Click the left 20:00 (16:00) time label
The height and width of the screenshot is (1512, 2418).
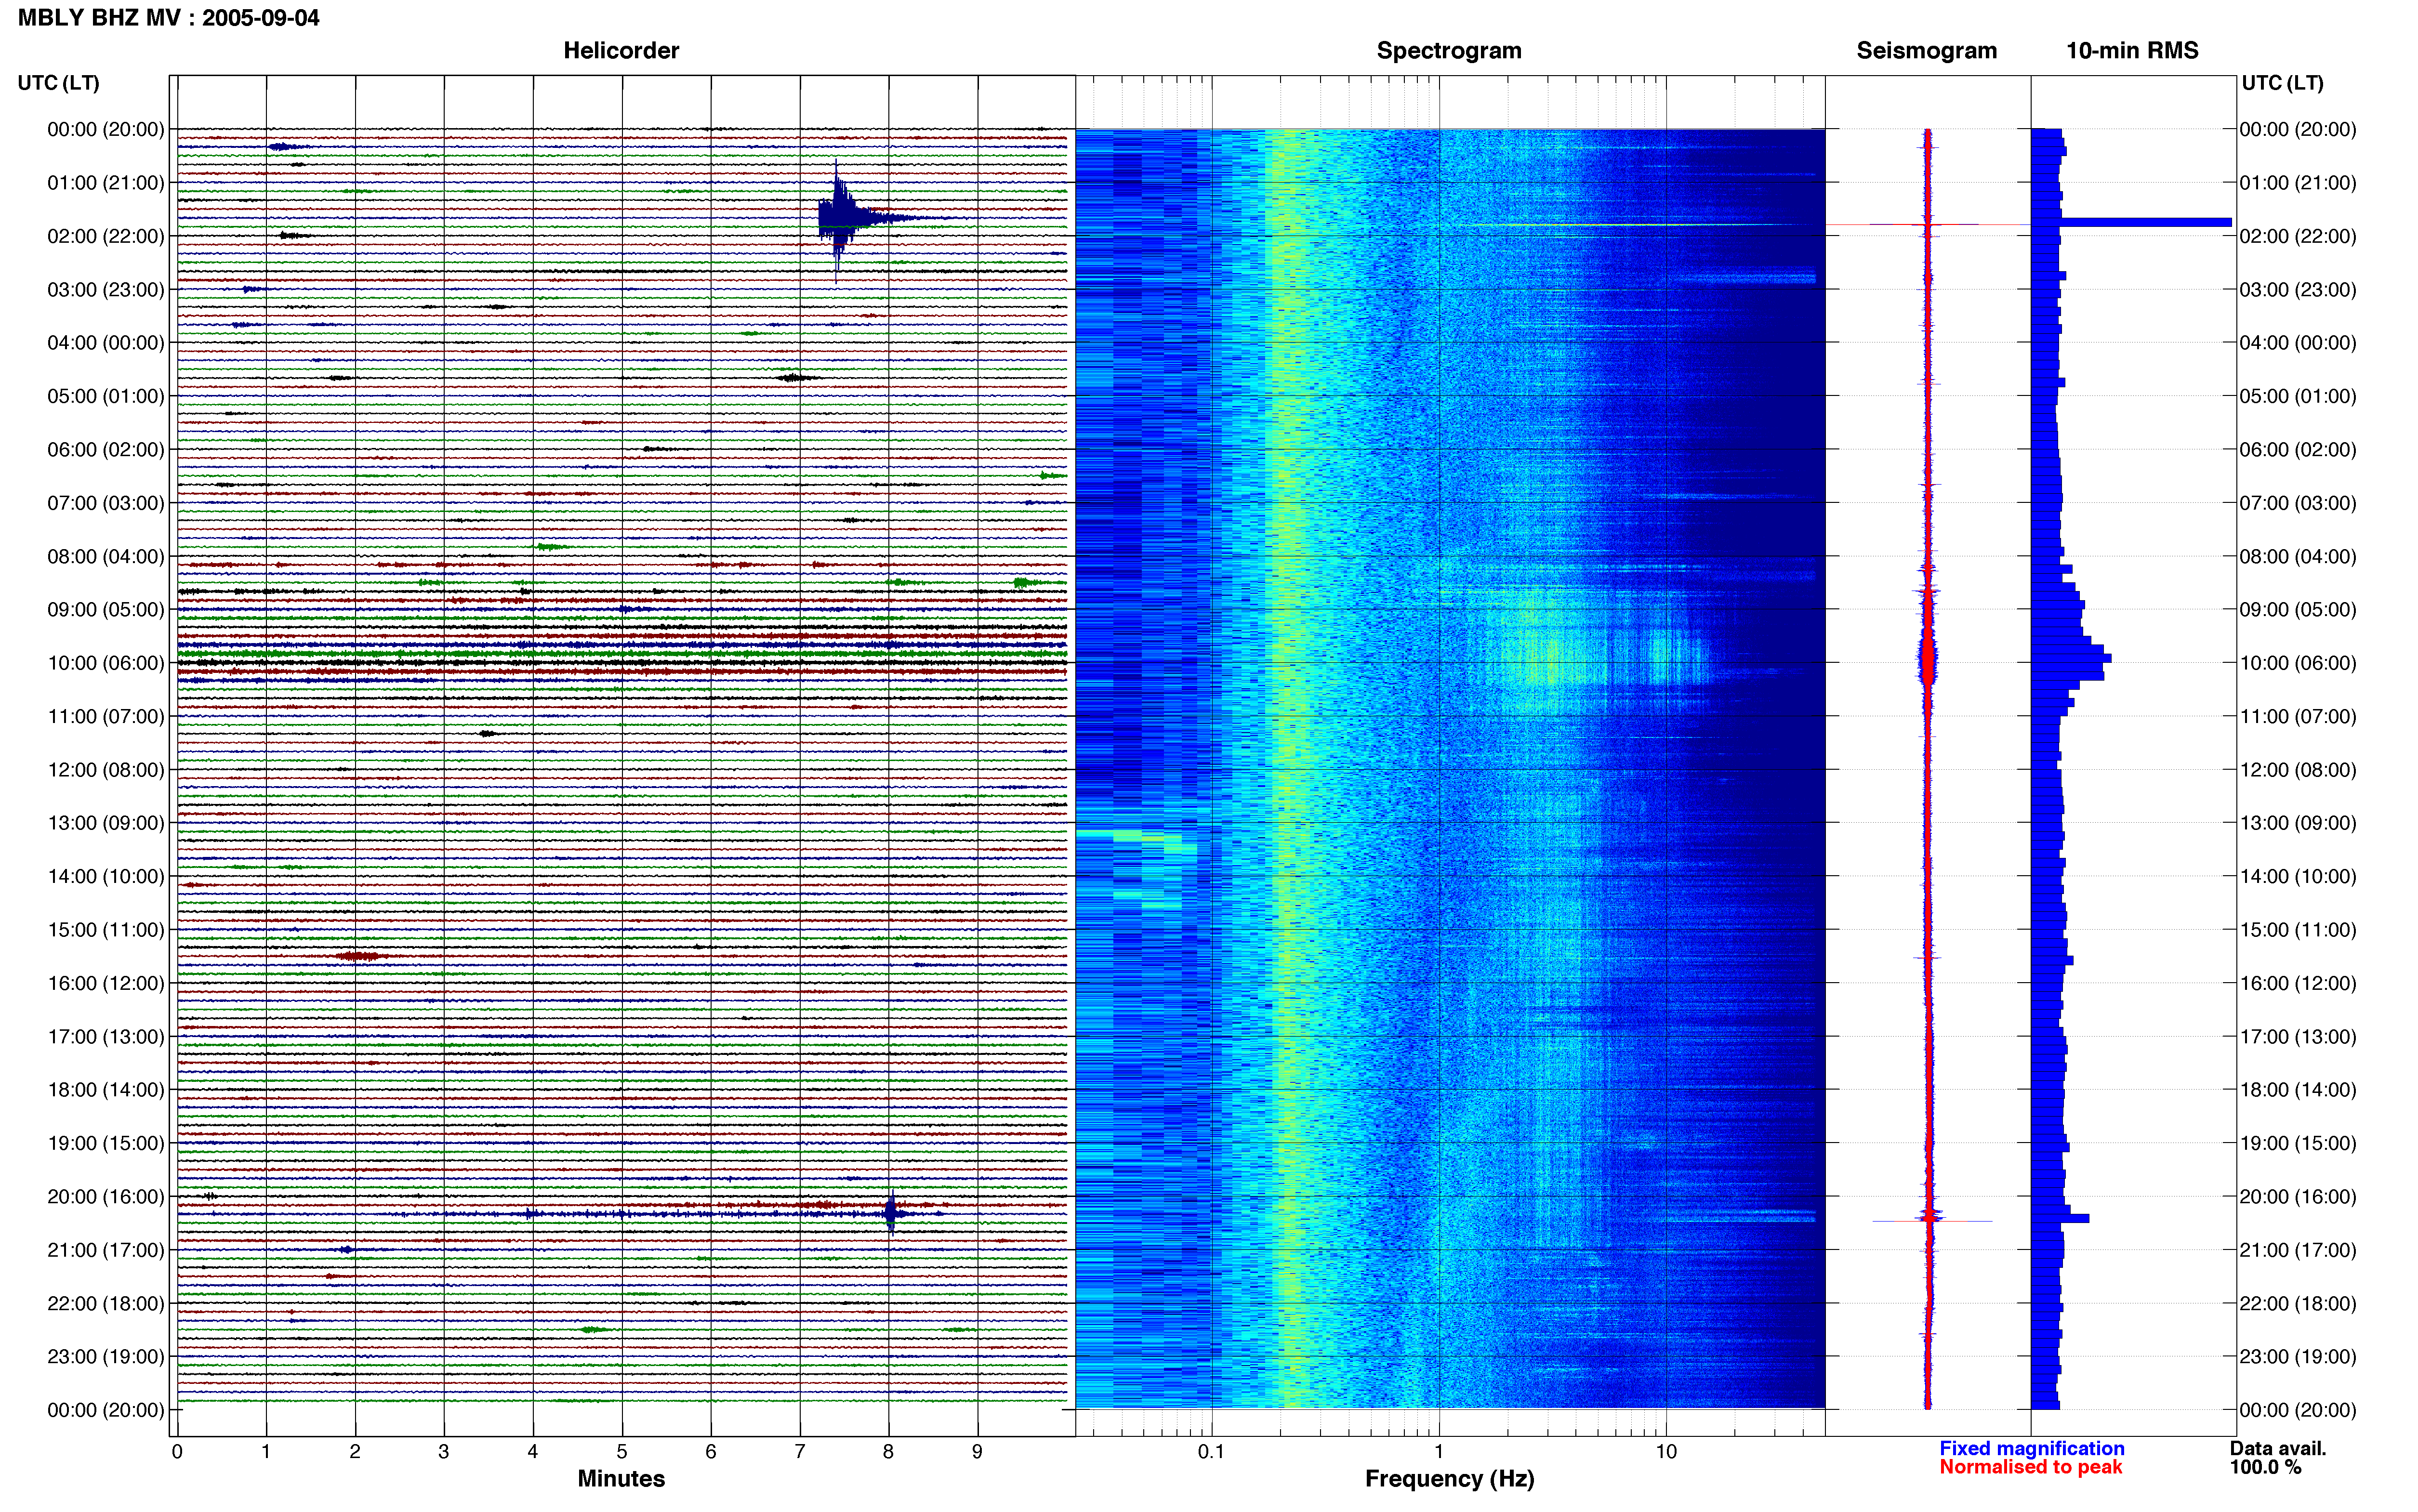point(106,1196)
